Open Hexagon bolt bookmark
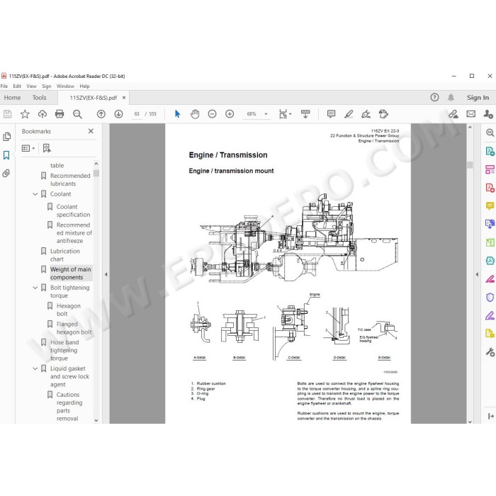 point(69,310)
